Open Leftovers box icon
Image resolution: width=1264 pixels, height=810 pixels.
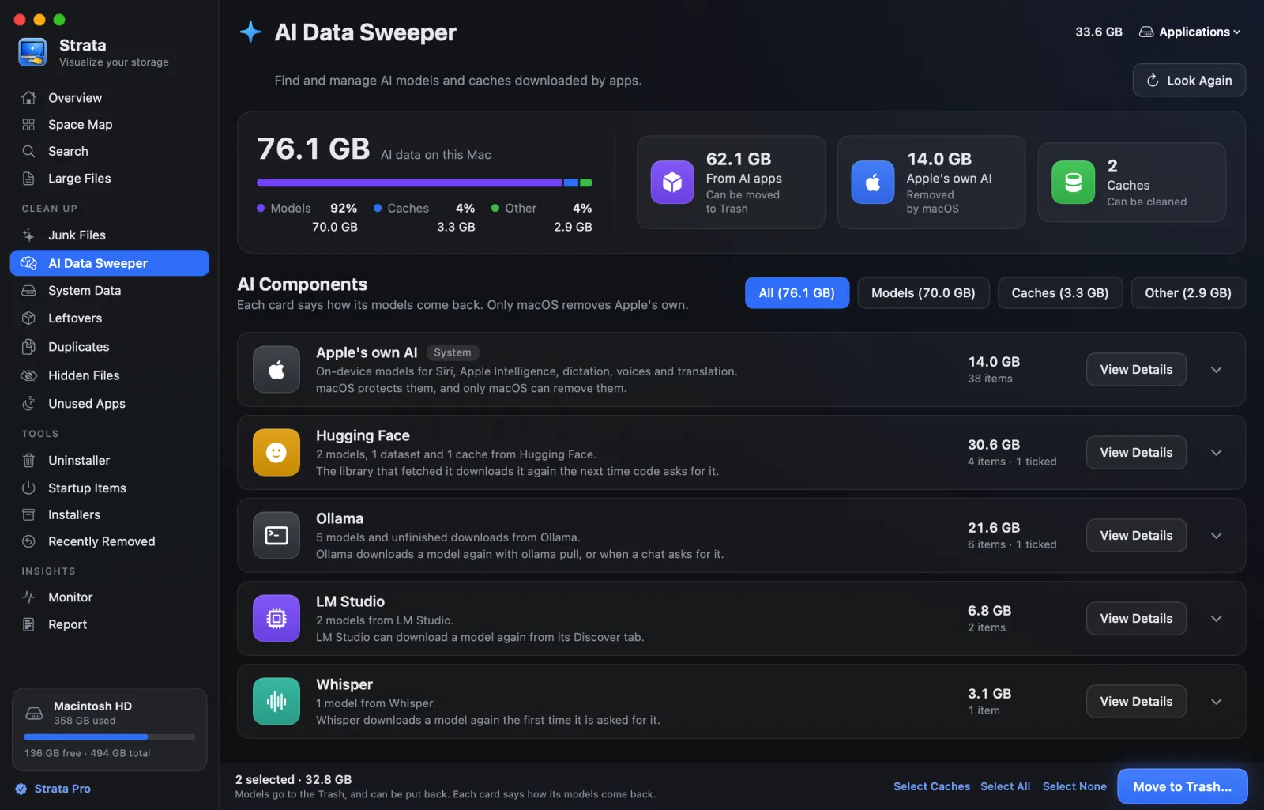28,318
